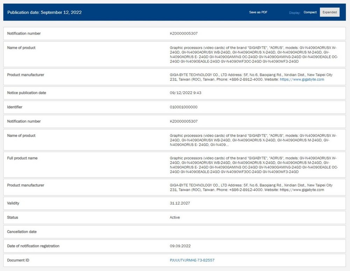Click the Display label in header
The image size is (350, 271).
point(295,13)
